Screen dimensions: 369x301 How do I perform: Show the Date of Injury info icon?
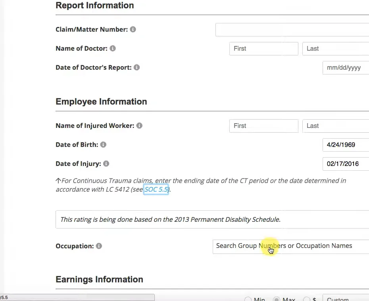(106, 164)
